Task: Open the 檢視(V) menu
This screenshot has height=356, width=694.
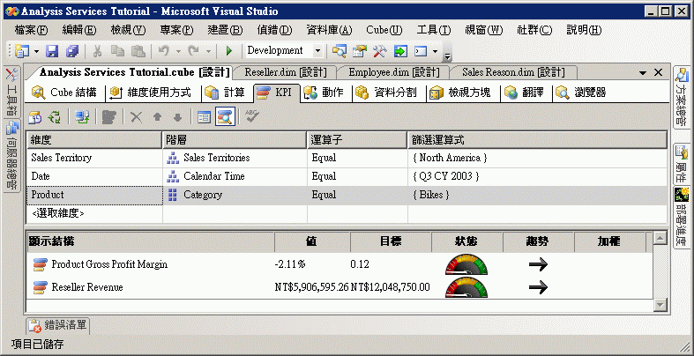Action: (x=128, y=30)
